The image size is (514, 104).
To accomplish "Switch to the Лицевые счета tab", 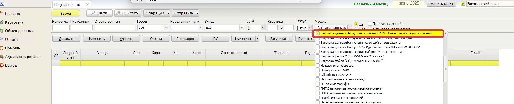I will pyautogui.click(x=67, y=5).
